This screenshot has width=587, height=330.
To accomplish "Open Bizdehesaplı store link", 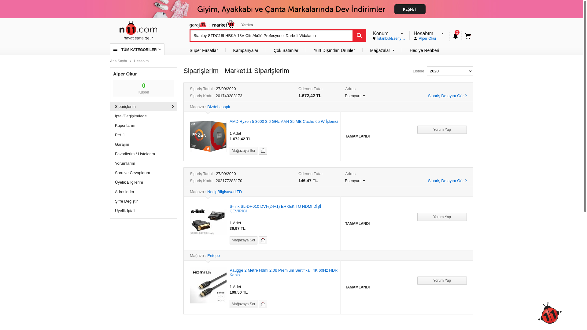I will pos(219,107).
